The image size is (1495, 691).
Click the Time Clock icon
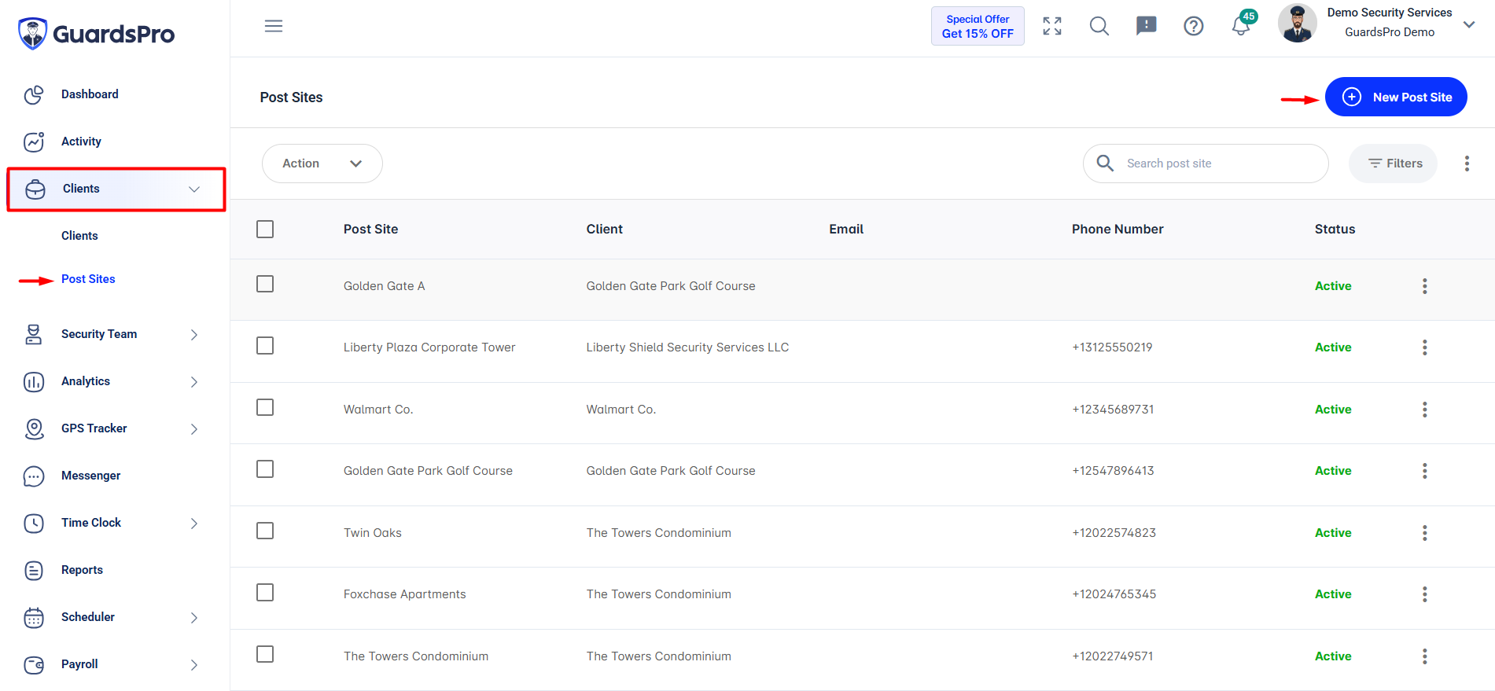(x=34, y=523)
